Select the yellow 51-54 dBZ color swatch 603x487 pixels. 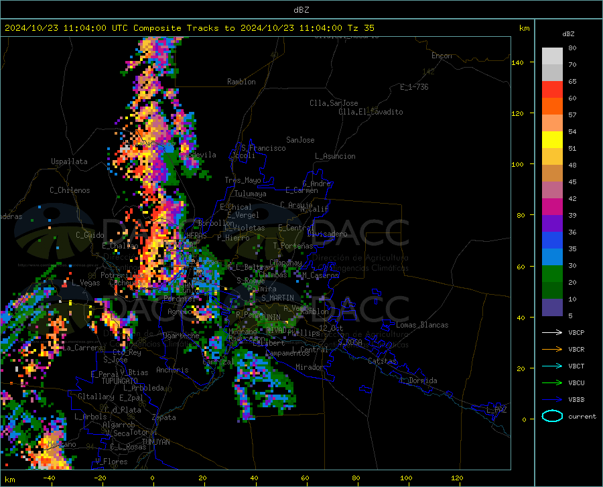[x=552, y=140]
